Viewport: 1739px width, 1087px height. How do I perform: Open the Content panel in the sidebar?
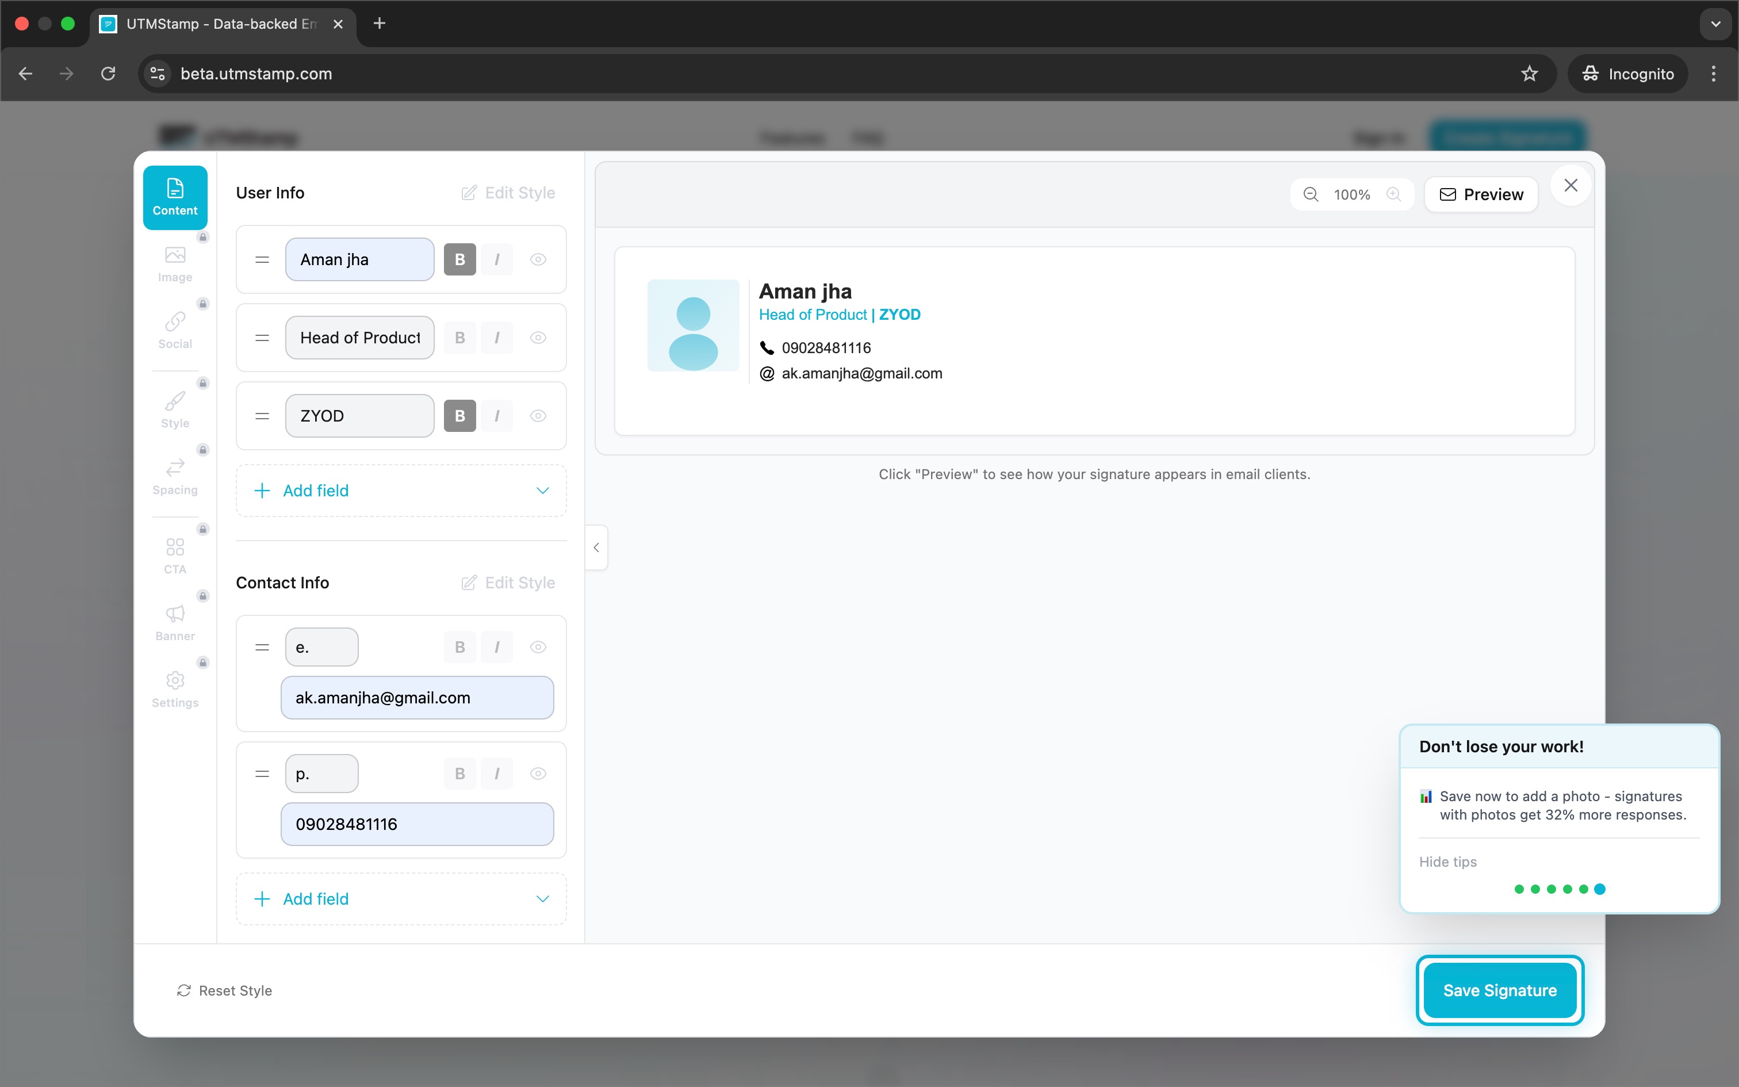[175, 196]
